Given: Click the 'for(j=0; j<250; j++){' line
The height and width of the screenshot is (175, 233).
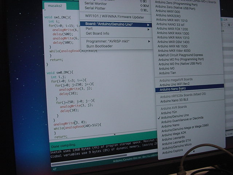Looking at the screenshot, I should [74, 85].
